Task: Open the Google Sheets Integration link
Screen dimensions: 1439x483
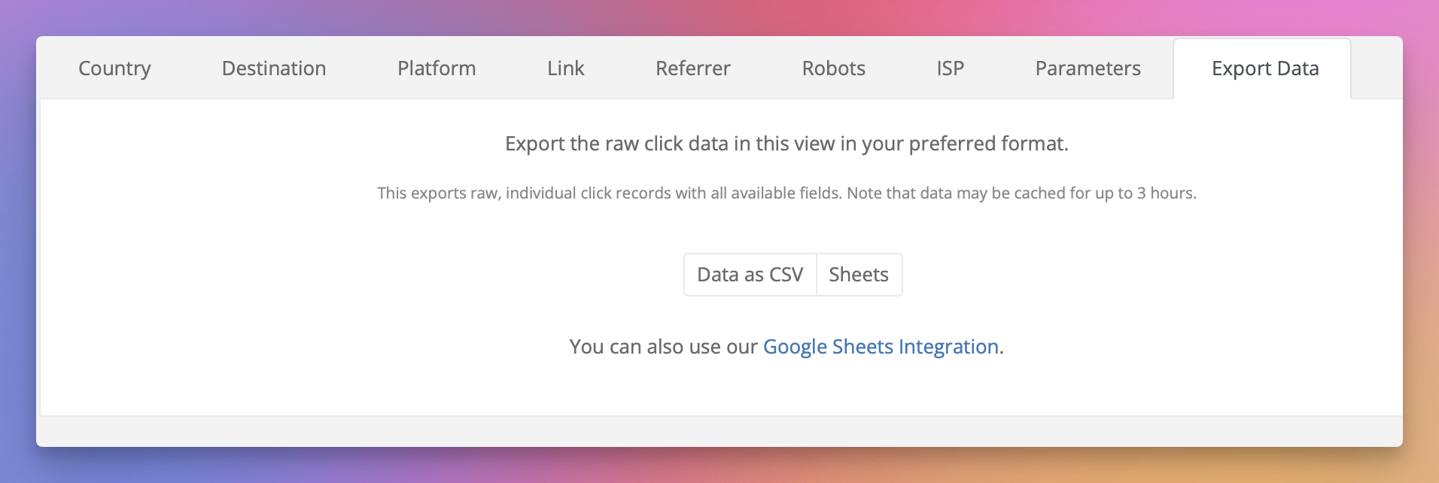Action: (881, 347)
